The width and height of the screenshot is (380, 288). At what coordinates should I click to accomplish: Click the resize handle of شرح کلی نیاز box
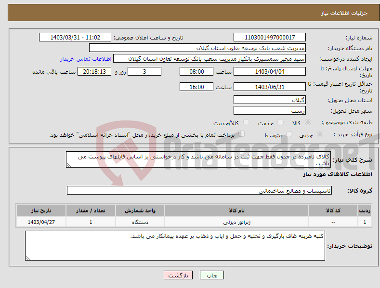[69, 165]
